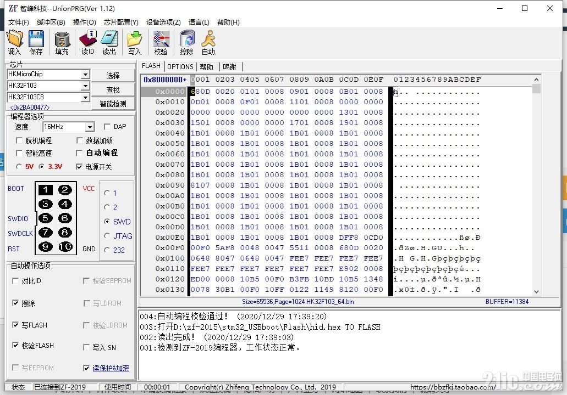The height and width of the screenshot is (395, 567).
Task: Open the 芯片配置(Y) menu
Action: click(121, 22)
